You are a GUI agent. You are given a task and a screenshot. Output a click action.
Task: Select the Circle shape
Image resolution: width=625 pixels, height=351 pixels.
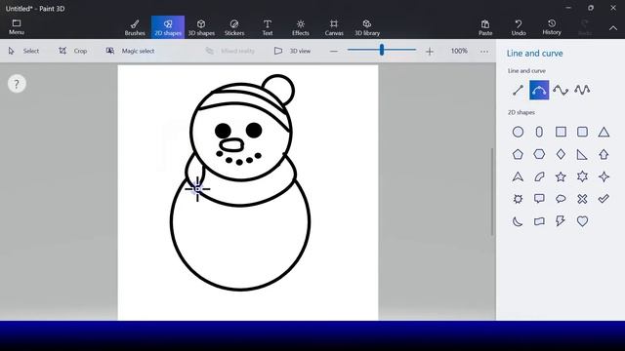pyautogui.click(x=518, y=132)
